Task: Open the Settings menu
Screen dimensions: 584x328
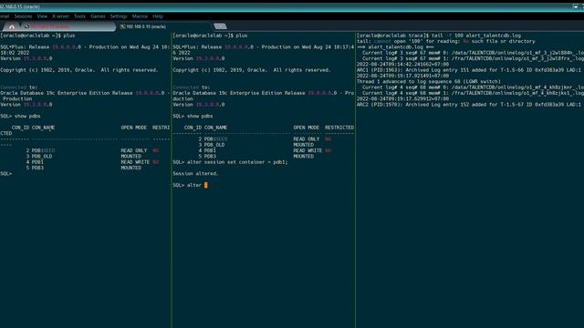Action: (x=119, y=16)
